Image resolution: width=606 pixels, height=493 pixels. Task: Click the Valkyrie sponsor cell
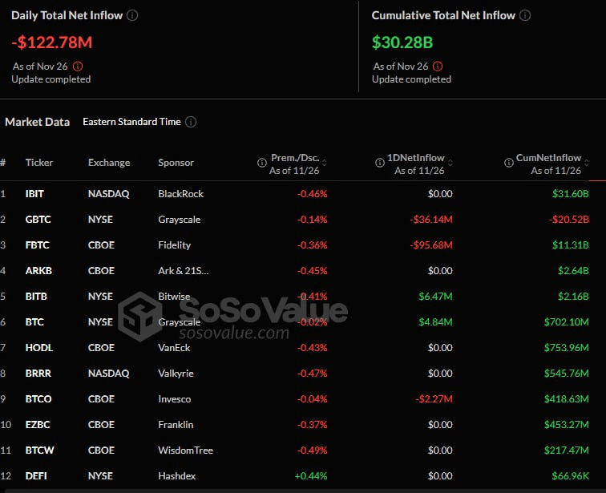coord(176,374)
